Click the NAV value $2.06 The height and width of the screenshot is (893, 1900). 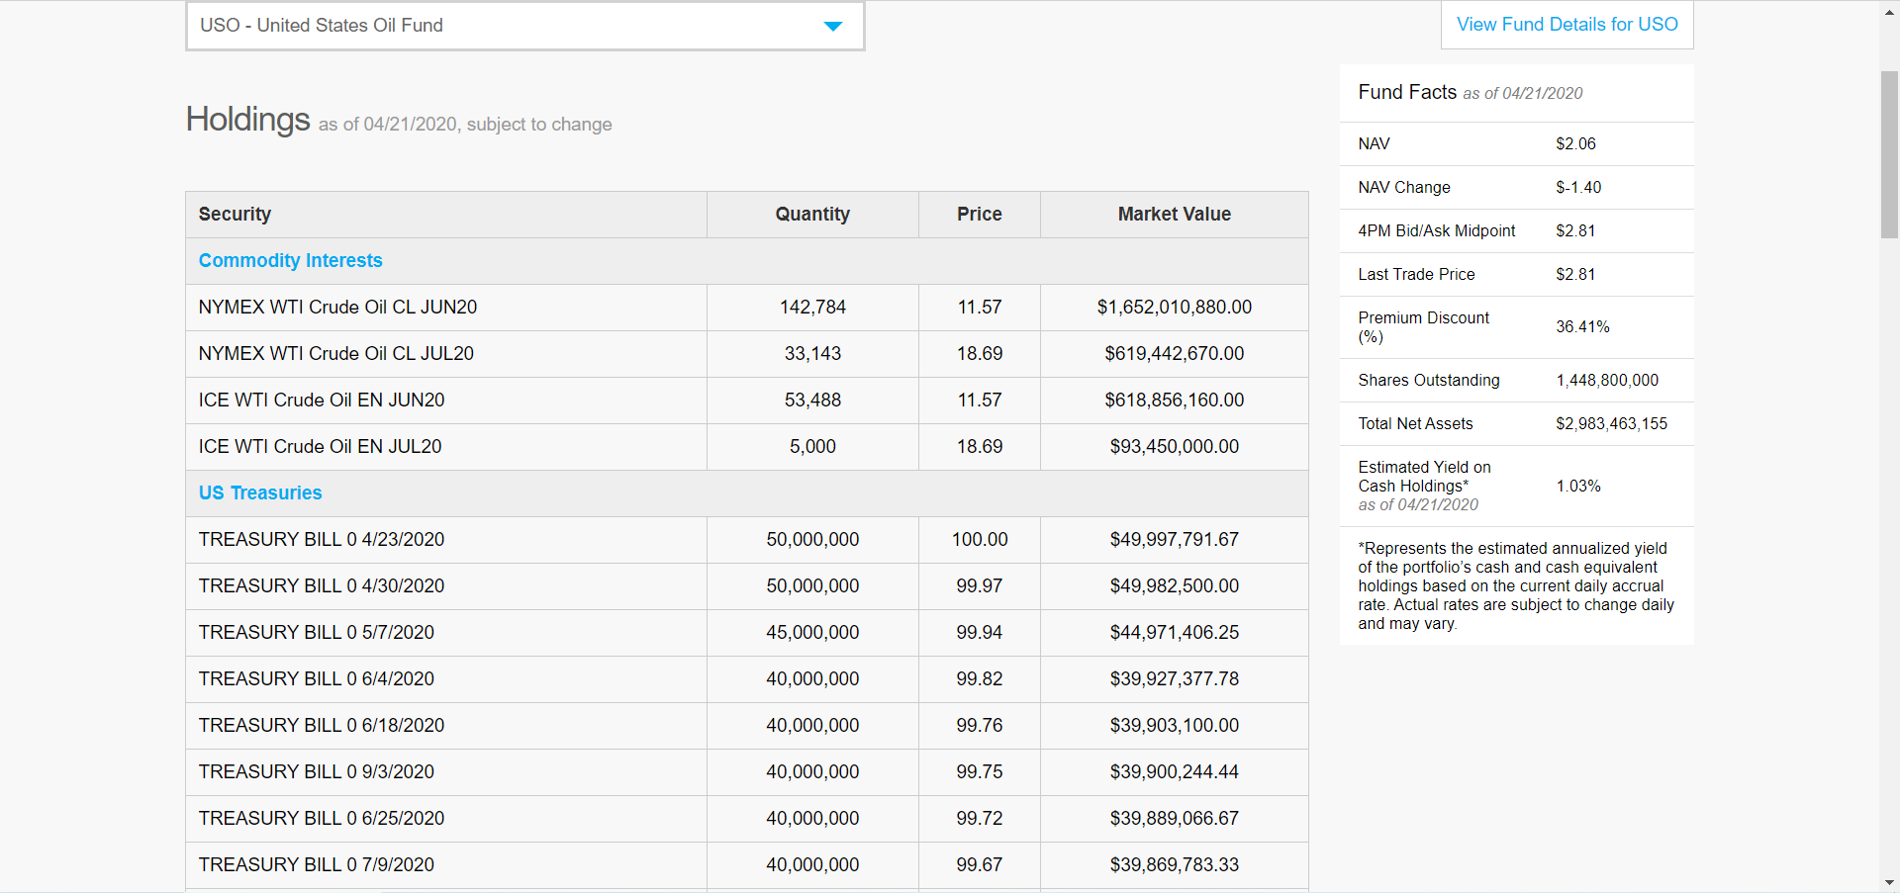(1575, 144)
